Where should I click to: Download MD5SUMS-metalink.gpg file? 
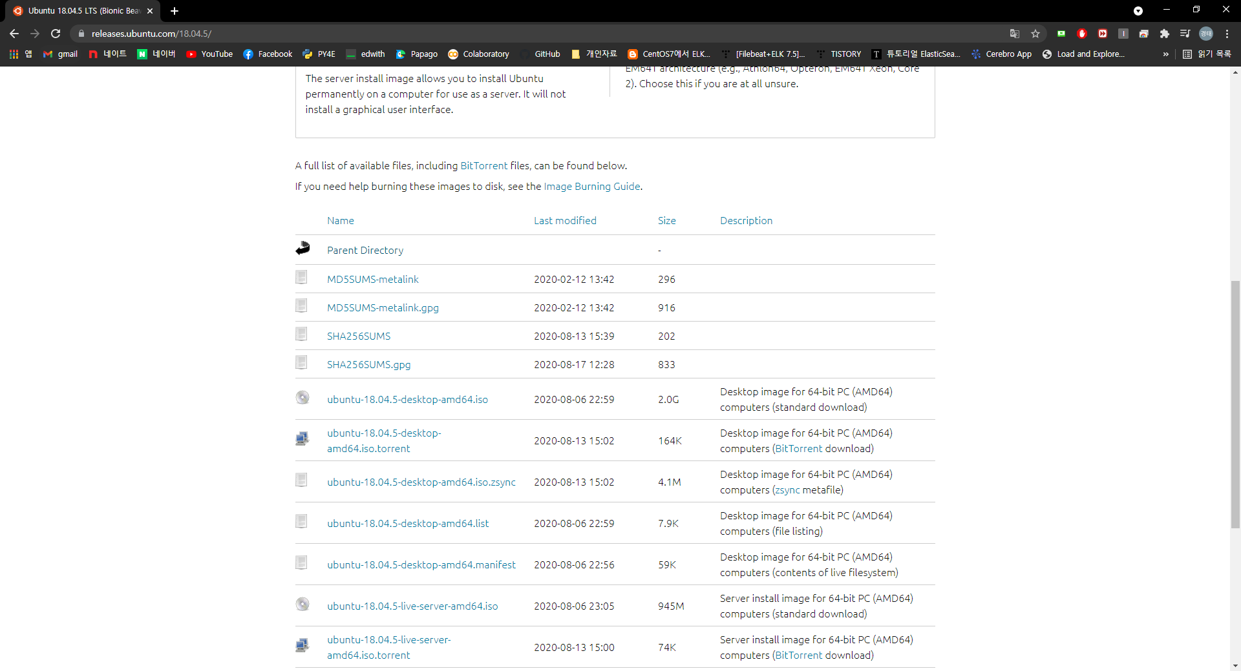(383, 308)
